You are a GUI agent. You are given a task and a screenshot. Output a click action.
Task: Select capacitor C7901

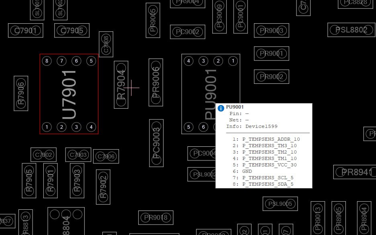coord(26,30)
